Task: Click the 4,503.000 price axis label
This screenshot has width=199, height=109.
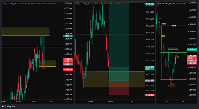Action: [150, 19]
